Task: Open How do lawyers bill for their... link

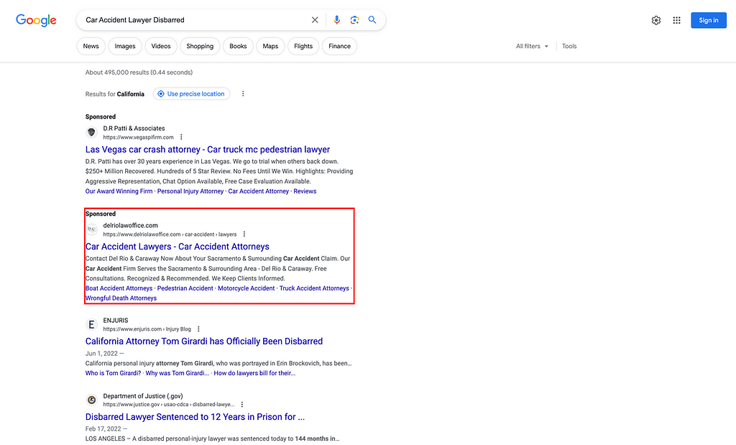Action: click(254, 373)
